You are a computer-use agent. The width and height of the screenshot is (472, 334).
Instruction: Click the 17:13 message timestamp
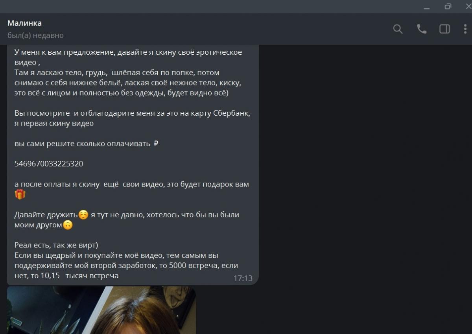(x=243, y=278)
